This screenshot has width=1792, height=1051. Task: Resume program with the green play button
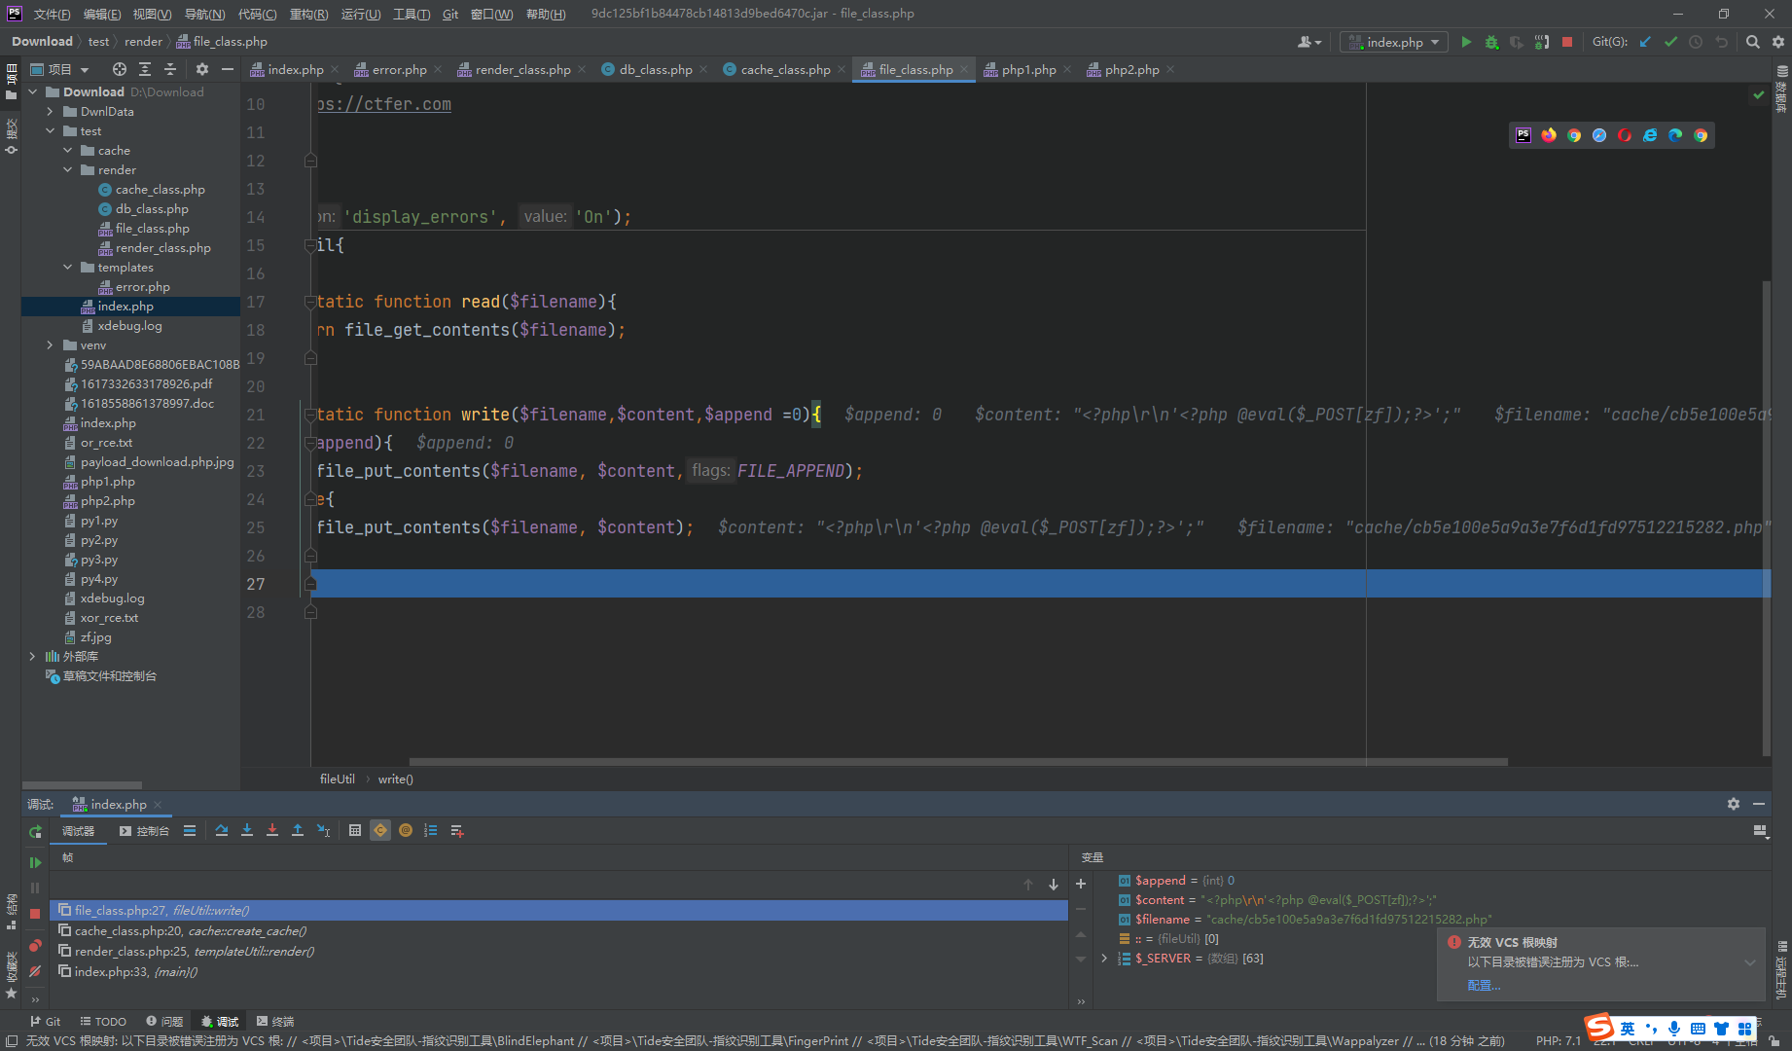tap(35, 861)
